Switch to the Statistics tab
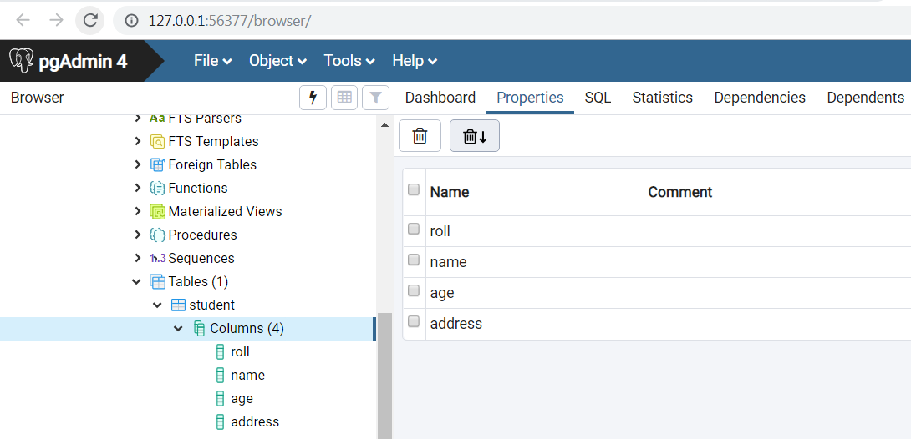This screenshot has height=439, width=911. tap(662, 98)
